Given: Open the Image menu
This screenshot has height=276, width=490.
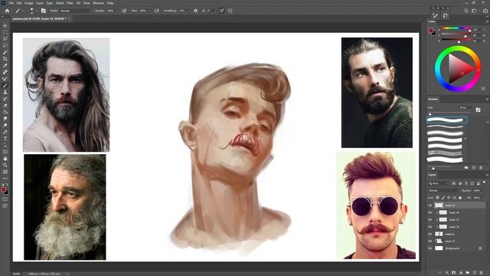Looking at the screenshot, I should [29, 3].
